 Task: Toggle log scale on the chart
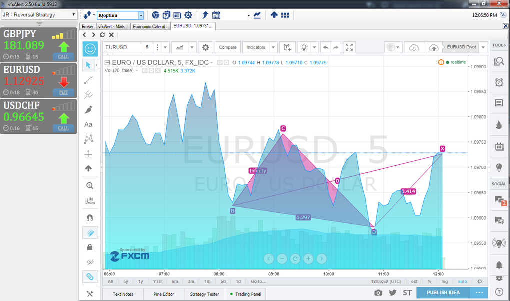[444, 282]
